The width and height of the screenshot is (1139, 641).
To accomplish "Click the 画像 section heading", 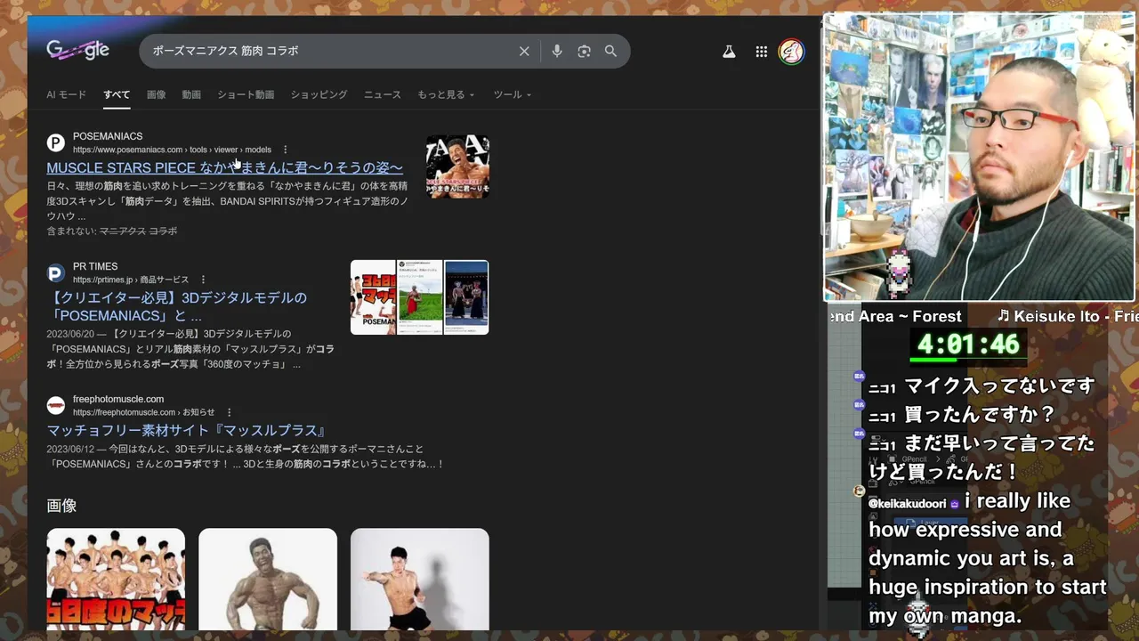I will tap(61, 506).
